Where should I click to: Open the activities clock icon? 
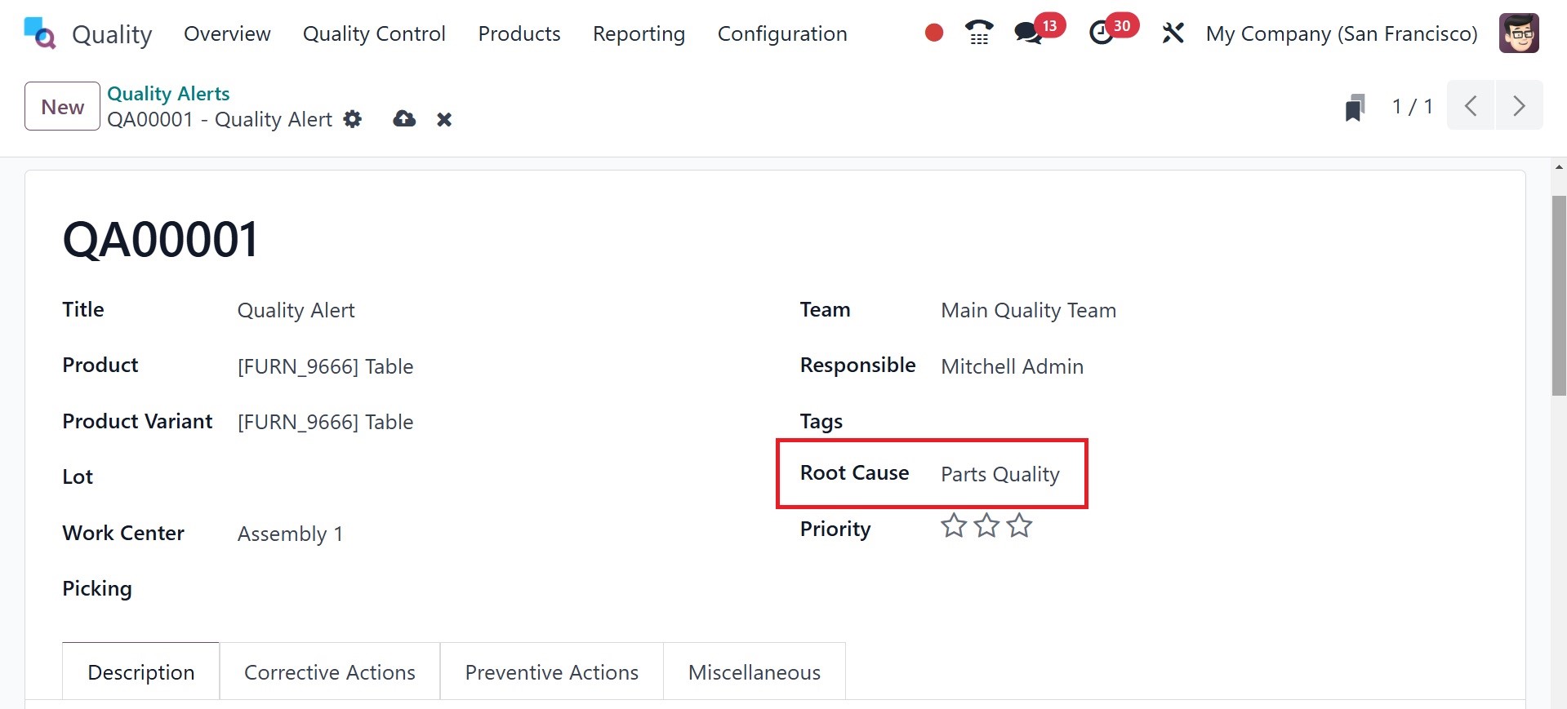[x=1101, y=33]
